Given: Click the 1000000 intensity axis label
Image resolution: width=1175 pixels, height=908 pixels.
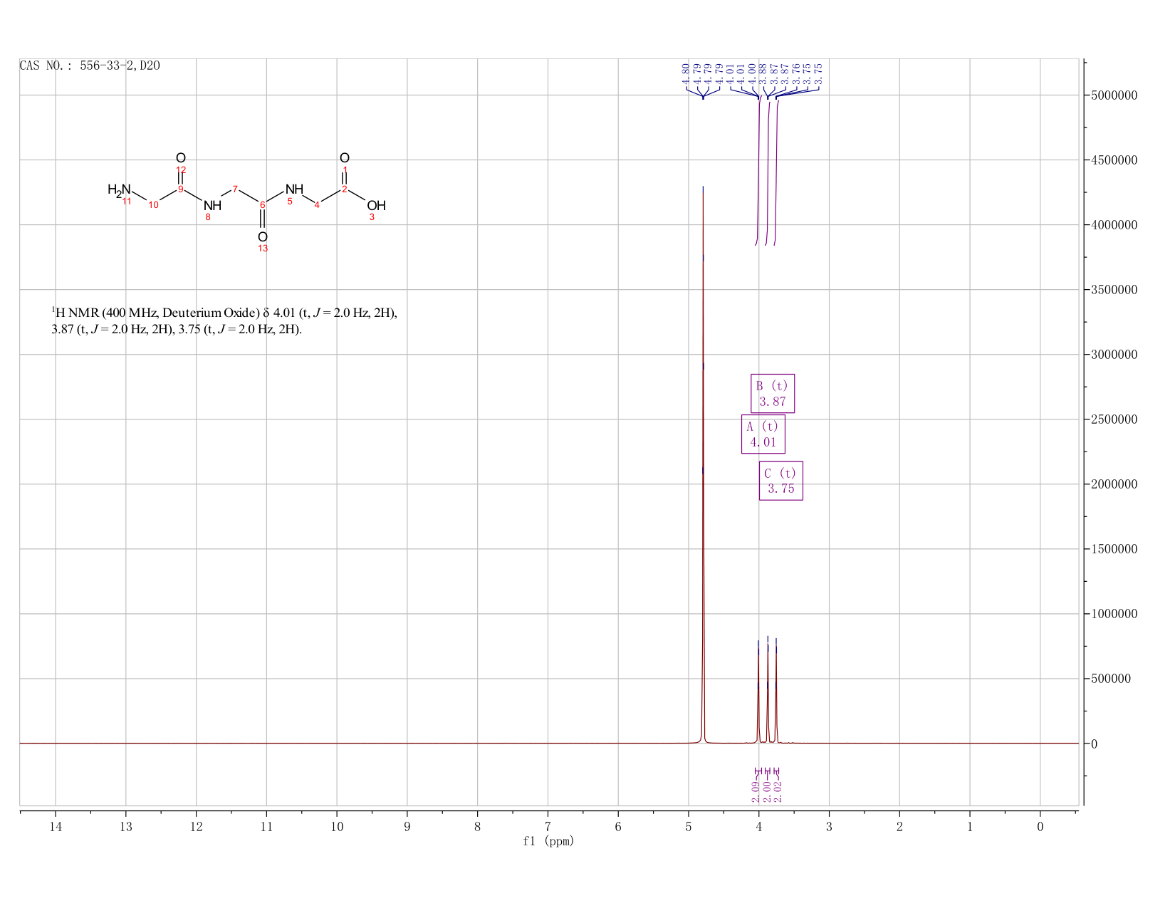Looking at the screenshot, I should tap(1113, 614).
